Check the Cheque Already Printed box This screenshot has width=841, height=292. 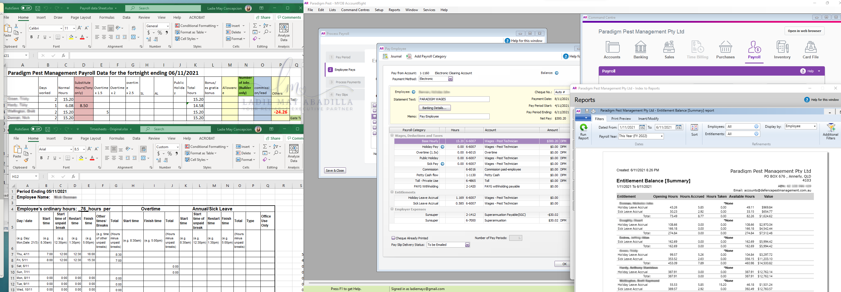tap(393, 238)
